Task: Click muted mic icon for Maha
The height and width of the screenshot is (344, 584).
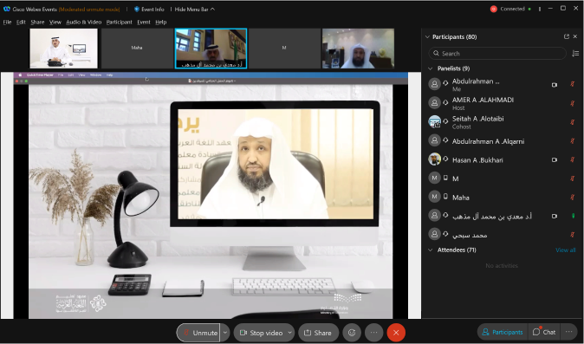Action: [573, 198]
